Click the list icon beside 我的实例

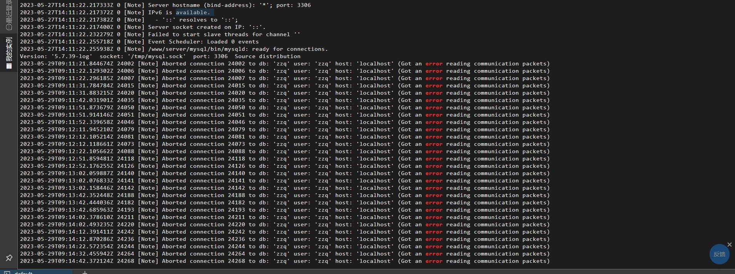(x=9, y=66)
